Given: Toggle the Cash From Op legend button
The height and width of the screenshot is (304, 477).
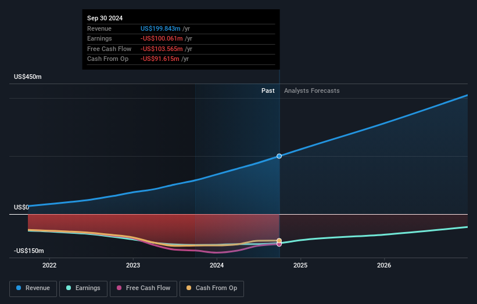Looking at the screenshot, I should coord(211,288).
